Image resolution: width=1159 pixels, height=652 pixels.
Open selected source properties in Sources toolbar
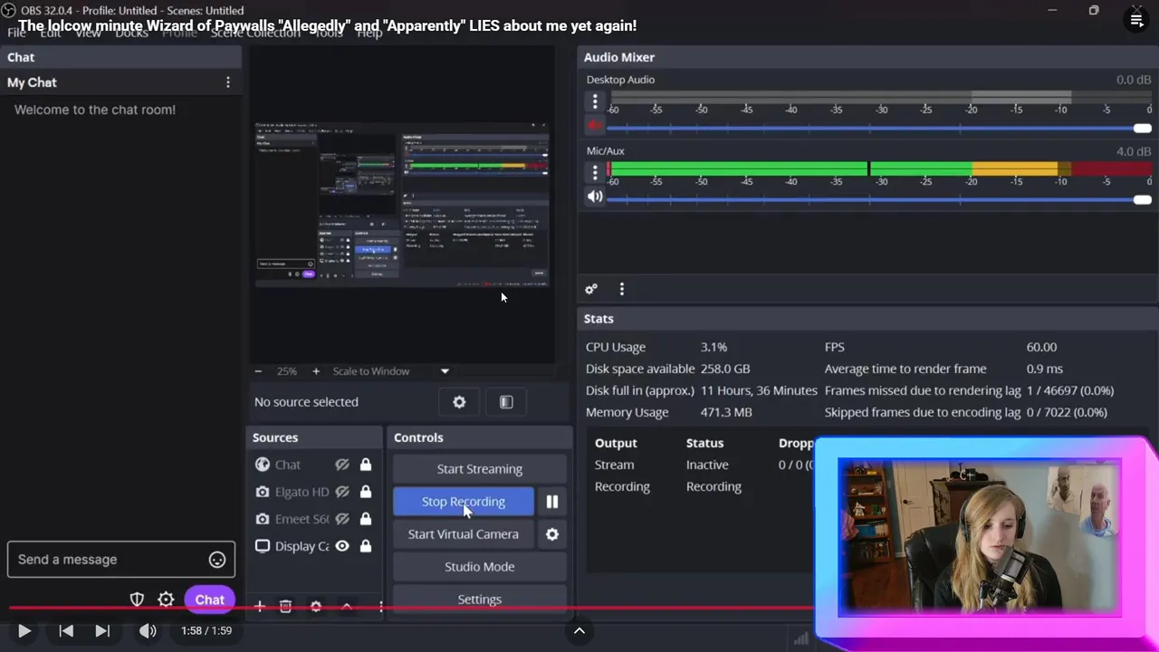tap(316, 606)
